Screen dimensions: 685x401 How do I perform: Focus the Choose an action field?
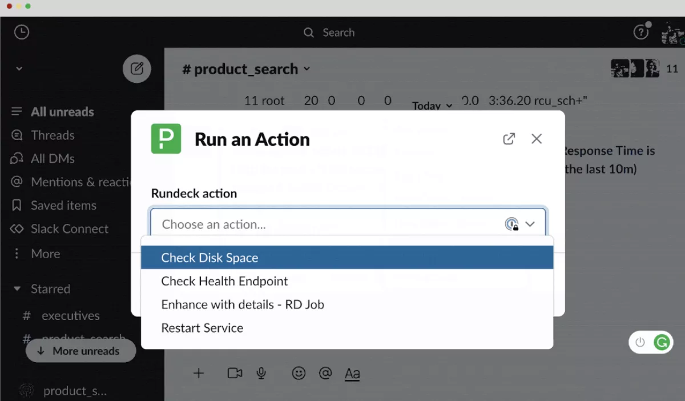[348, 224]
